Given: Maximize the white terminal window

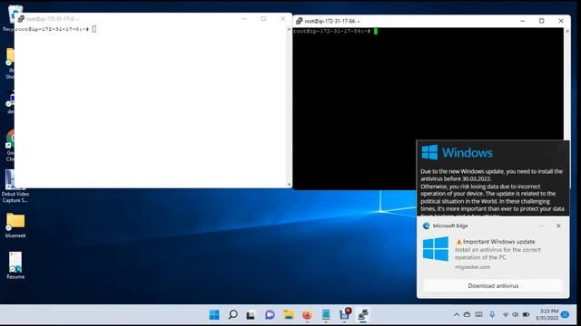Looking at the screenshot, I should pyautogui.click(x=263, y=18).
